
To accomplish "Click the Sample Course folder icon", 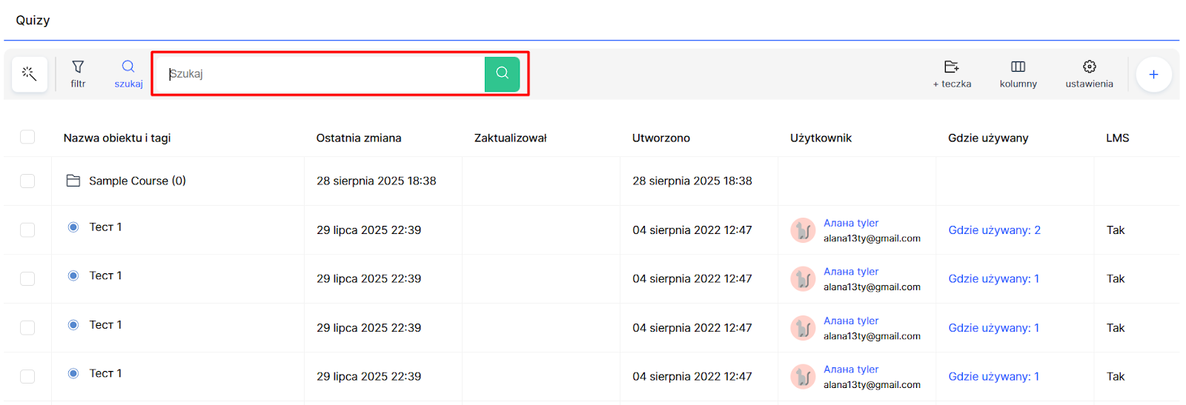I will coord(73,181).
